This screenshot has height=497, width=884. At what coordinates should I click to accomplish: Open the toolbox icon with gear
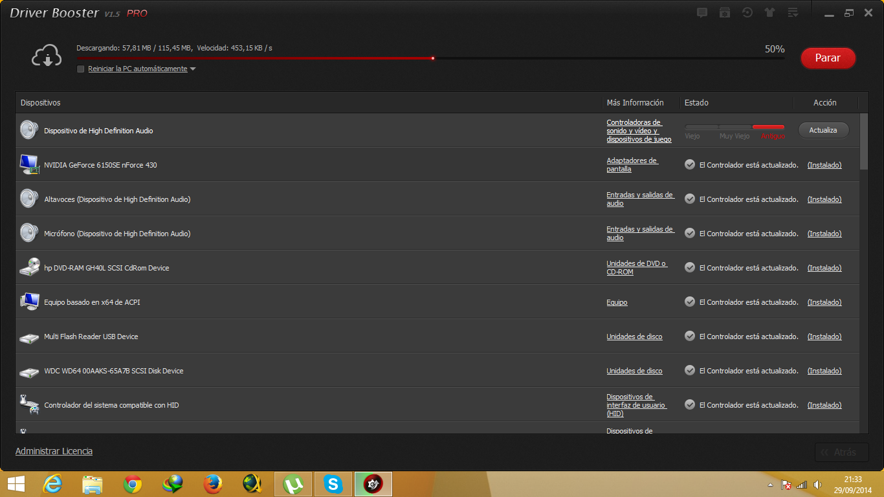coord(725,13)
